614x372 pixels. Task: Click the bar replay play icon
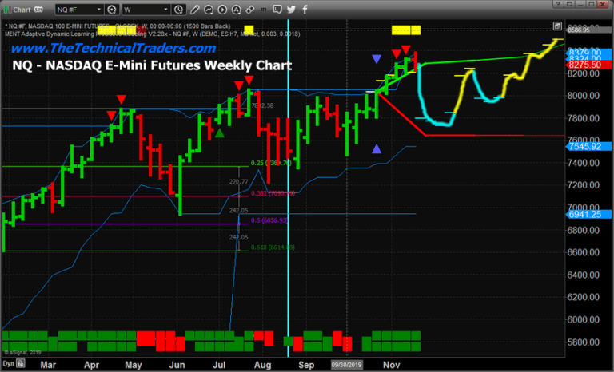click(222, 10)
